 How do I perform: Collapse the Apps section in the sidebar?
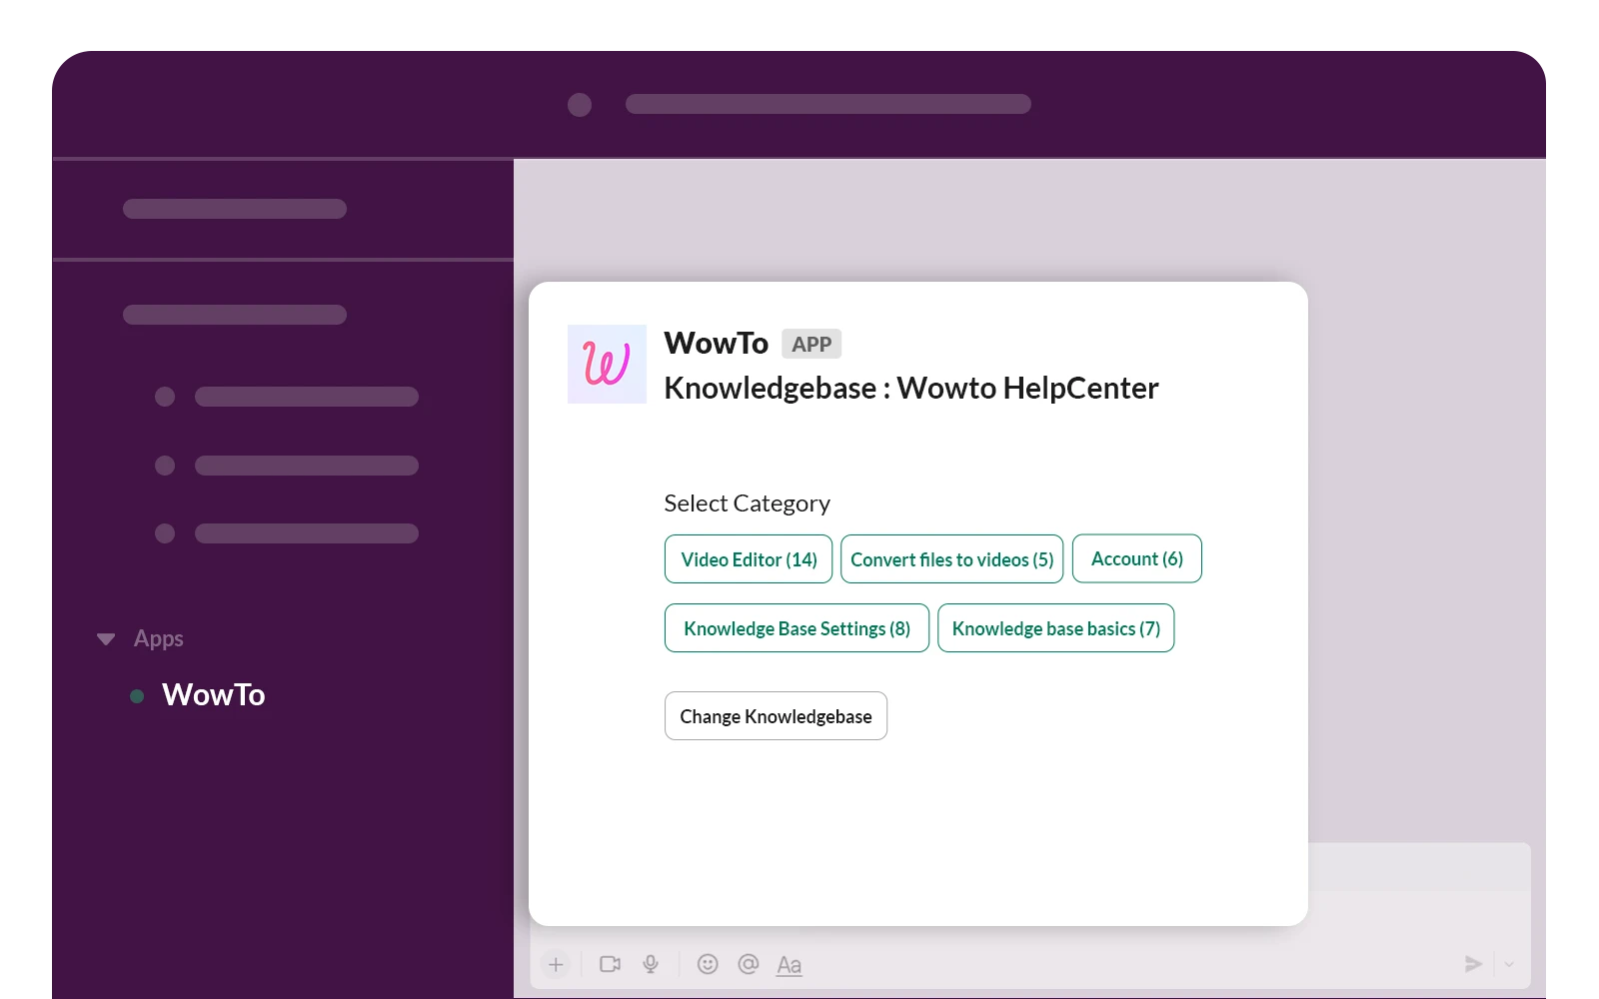(x=106, y=638)
